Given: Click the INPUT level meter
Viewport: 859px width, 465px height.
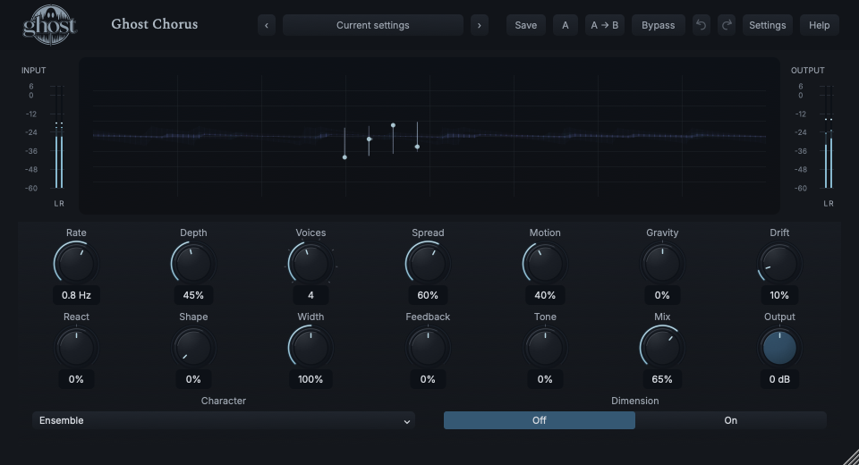Looking at the screenshot, I should pyautogui.click(x=59, y=137).
